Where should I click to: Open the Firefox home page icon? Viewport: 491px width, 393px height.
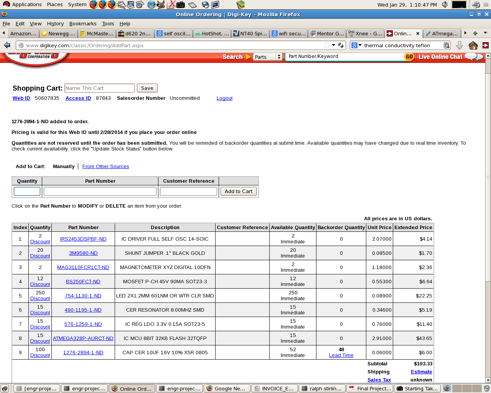coord(473,45)
